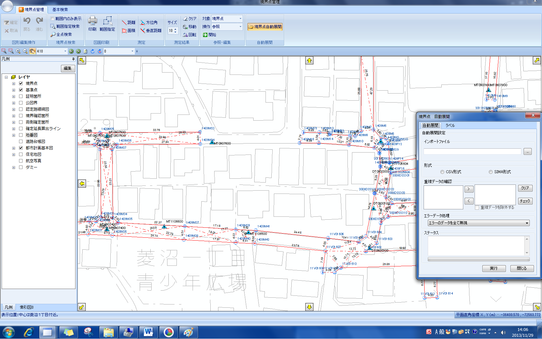Select the 範囲指定 range selection tool

[107, 24]
